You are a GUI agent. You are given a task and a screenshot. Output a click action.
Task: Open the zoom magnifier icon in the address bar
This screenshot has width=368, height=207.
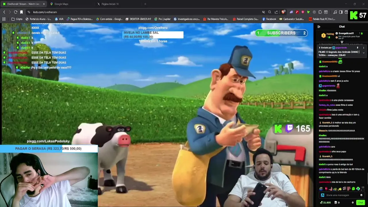point(270,12)
